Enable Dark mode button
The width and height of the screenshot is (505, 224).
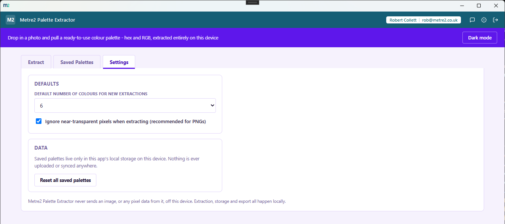[480, 38]
